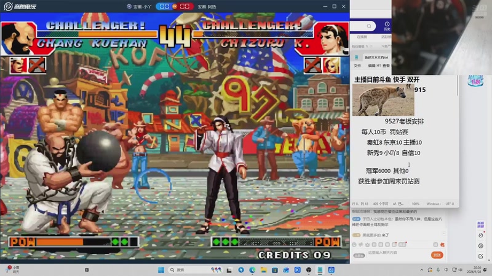
Task: Open Notepad icon on taskbar
Action: pos(320,270)
